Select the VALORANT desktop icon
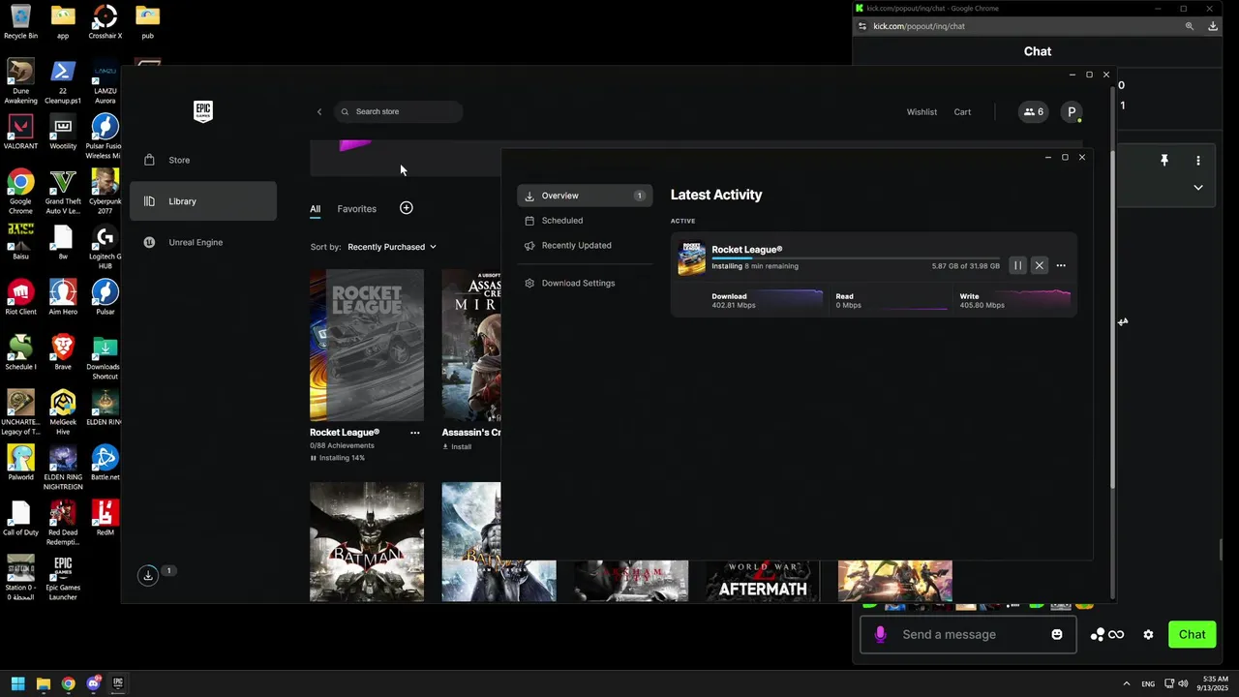The image size is (1239, 697). 20,133
